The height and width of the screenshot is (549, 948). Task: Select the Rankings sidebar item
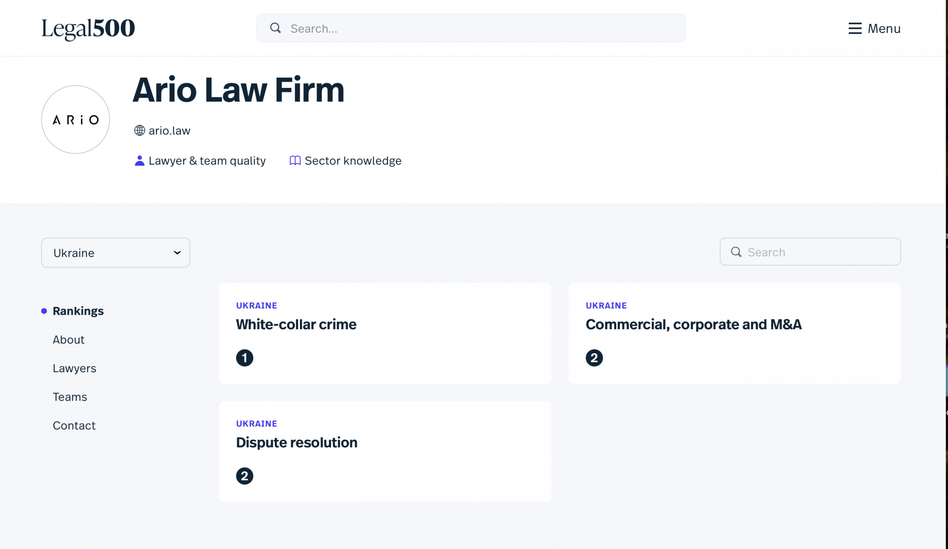(x=78, y=311)
